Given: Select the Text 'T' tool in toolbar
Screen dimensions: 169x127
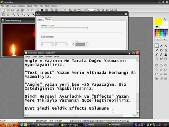Looking at the screenshot, I should point(65,10).
